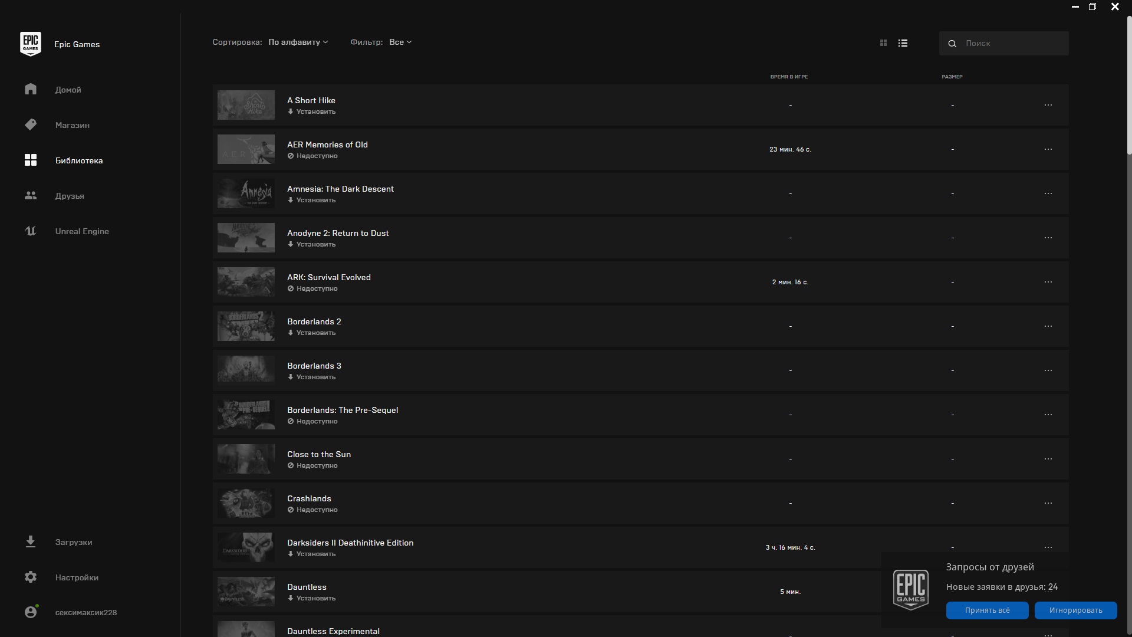
Task: Select the Dauntless Experimental title
Action: pyautogui.click(x=333, y=631)
